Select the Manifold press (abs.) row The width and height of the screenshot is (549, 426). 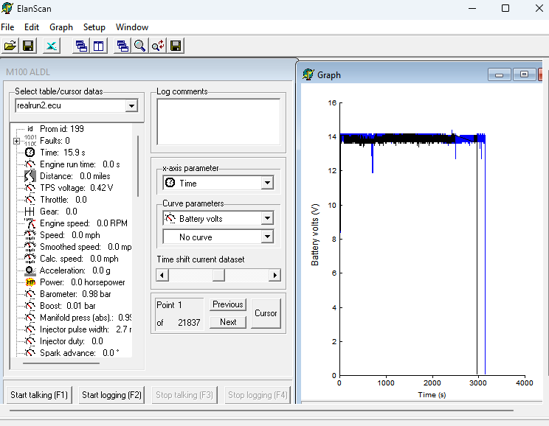click(x=86, y=318)
